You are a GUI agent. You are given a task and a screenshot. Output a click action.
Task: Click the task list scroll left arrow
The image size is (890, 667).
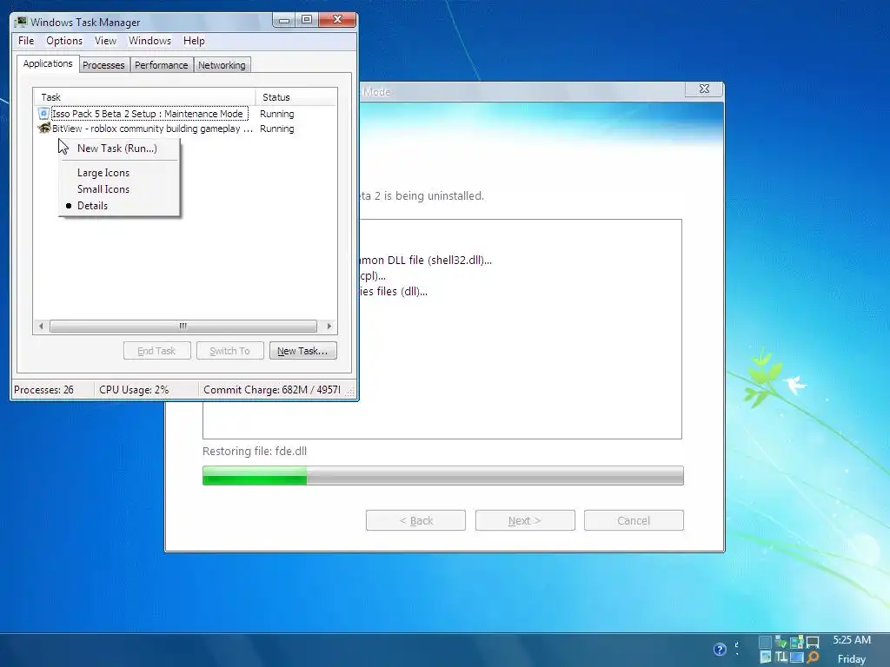41,327
